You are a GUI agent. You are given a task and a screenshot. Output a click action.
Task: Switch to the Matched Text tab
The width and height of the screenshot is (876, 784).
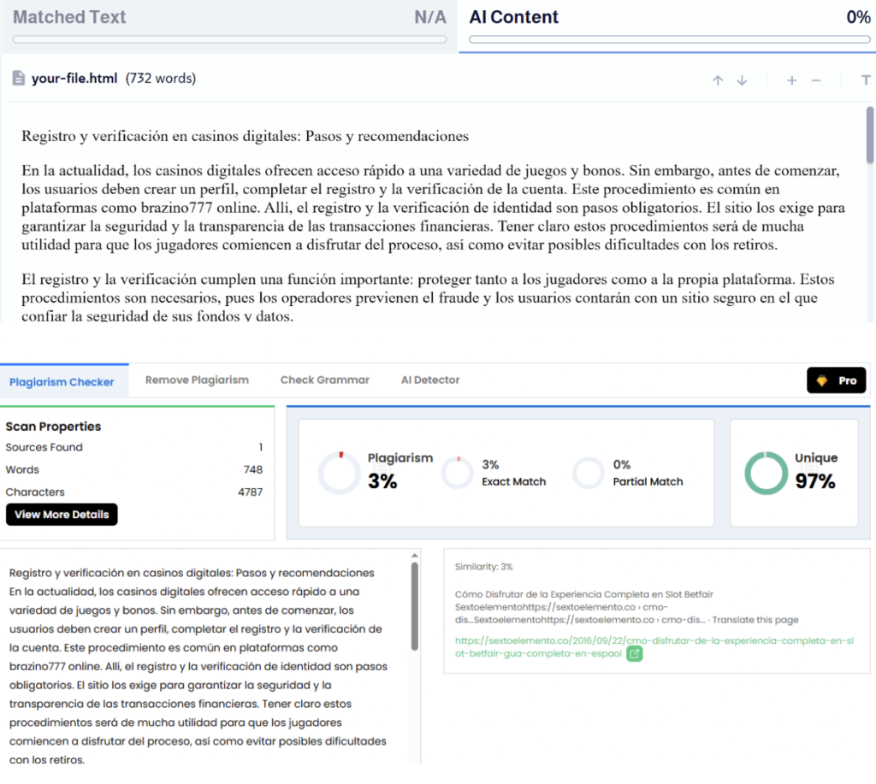pyautogui.click(x=70, y=17)
